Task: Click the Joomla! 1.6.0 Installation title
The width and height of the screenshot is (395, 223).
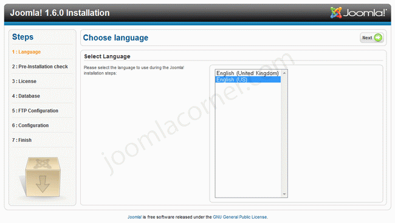Action: [60, 13]
